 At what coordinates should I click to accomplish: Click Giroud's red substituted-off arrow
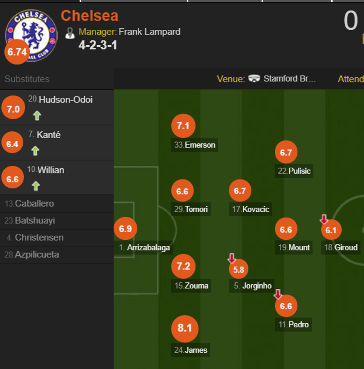(324, 219)
